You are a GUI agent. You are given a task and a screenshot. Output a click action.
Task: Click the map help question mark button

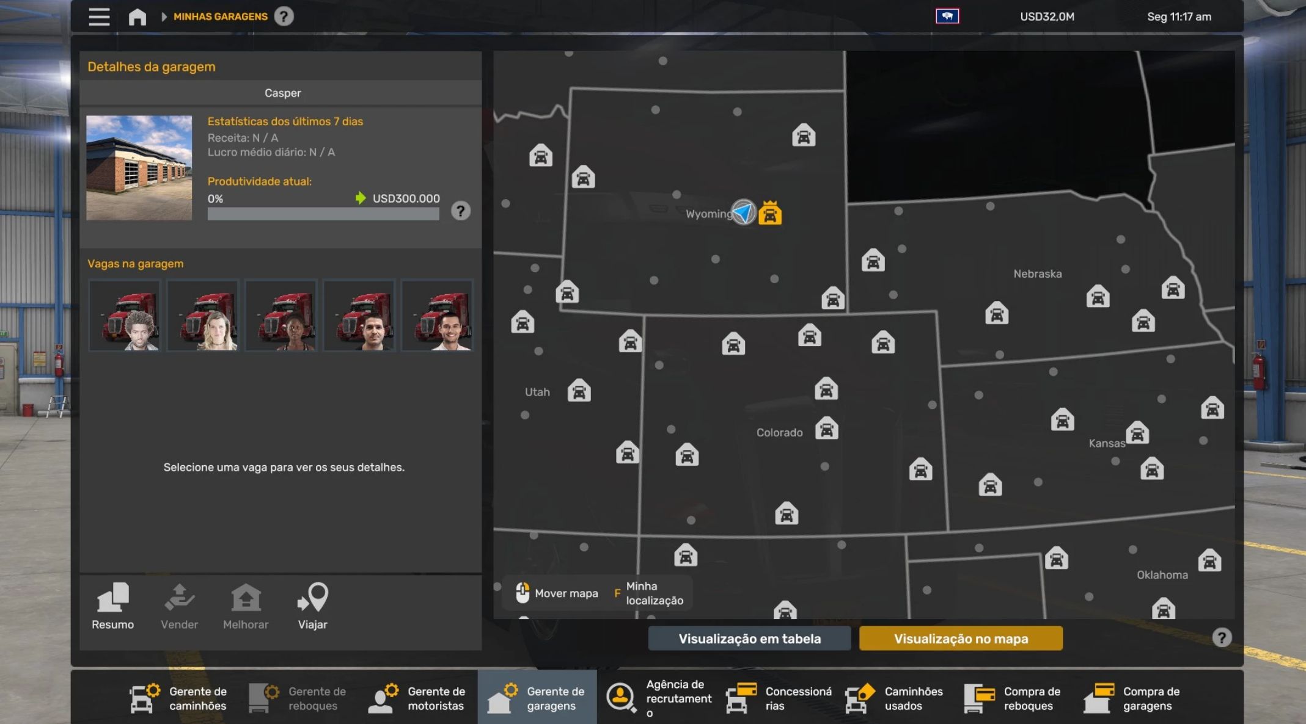pyautogui.click(x=1221, y=638)
